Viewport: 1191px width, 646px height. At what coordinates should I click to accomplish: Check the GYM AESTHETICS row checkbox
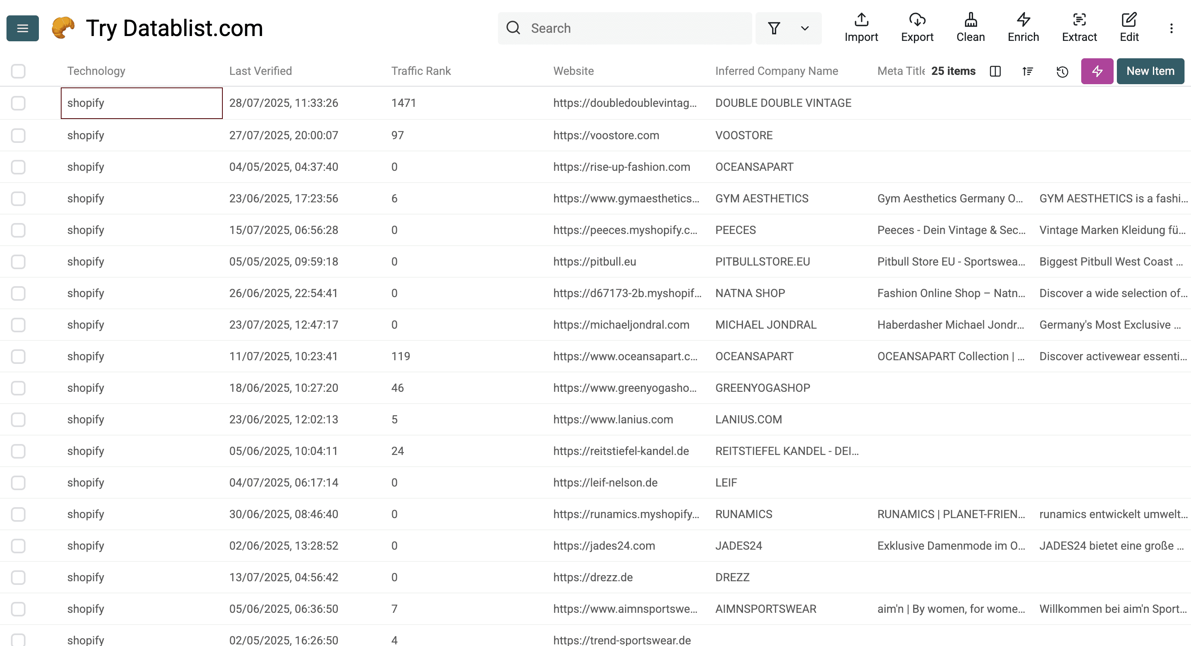pos(18,198)
